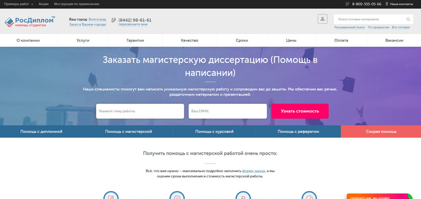
Task: Click the Укажите тему работы field
Action: tap(140, 111)
